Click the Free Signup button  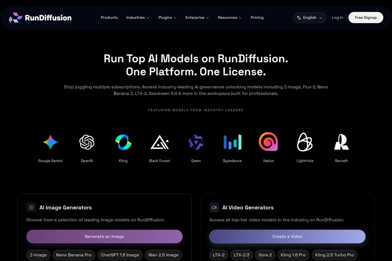pos(365,18)
